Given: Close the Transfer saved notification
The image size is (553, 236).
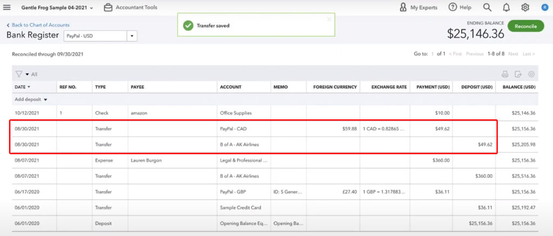Looking at the screenshot, I should pyautogui.click(x=329, y=19).
